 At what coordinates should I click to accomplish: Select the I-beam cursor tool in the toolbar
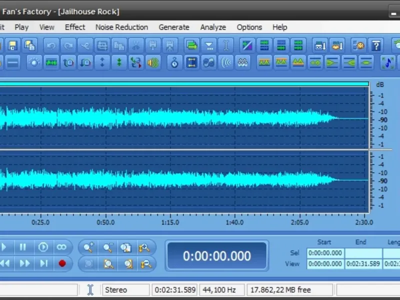226,45
